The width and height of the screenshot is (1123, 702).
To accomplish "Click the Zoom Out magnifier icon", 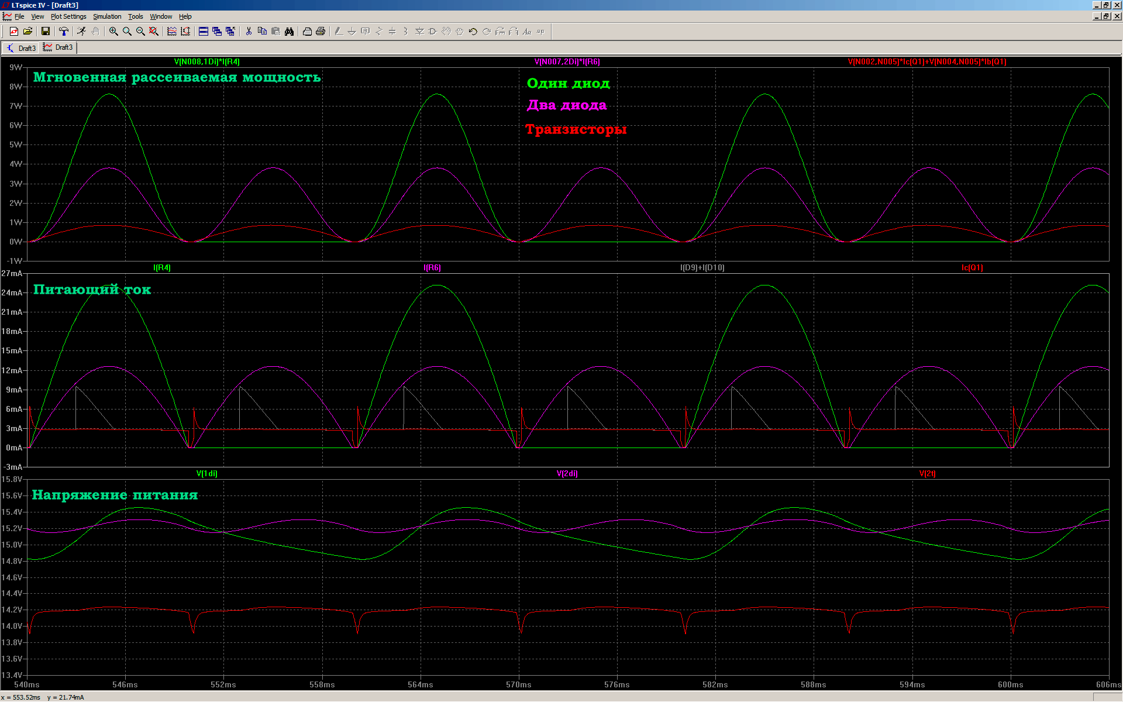I will coord(140,32).
